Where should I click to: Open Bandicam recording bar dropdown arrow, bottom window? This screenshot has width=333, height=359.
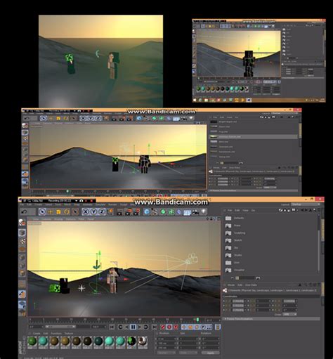[77, 201]
